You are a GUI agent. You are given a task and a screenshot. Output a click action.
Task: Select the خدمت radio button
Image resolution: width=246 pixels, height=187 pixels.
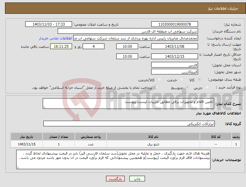181,79
